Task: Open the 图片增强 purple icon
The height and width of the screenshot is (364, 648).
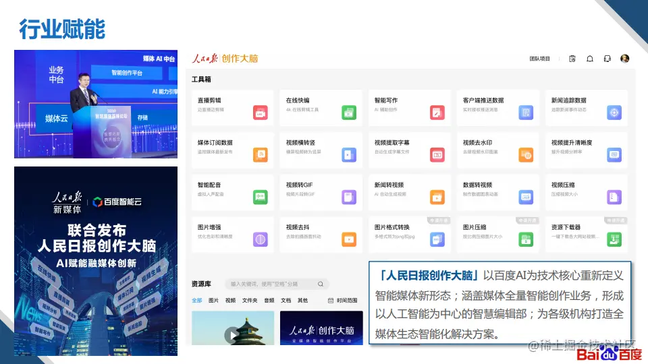Action: pyautogui.click(x=261, y=239)
